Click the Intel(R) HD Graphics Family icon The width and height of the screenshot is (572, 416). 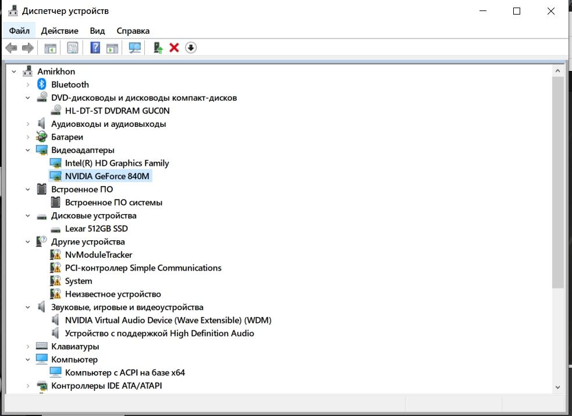(55, 163)
